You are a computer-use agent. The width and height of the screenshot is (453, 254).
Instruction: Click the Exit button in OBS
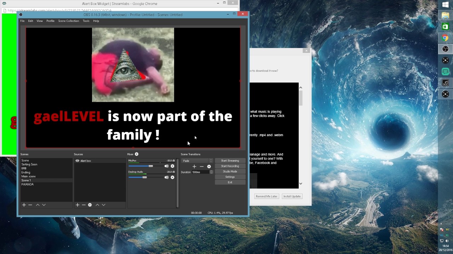(x=230, y=182)
